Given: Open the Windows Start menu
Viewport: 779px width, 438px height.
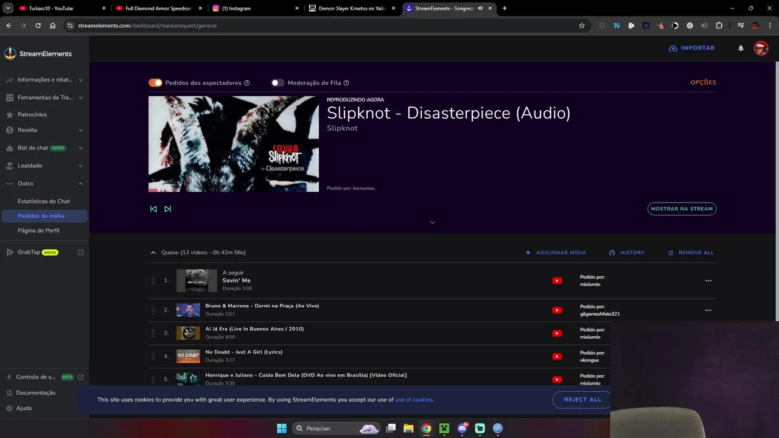Looking at the screenshot, I should tap(282, 428).
